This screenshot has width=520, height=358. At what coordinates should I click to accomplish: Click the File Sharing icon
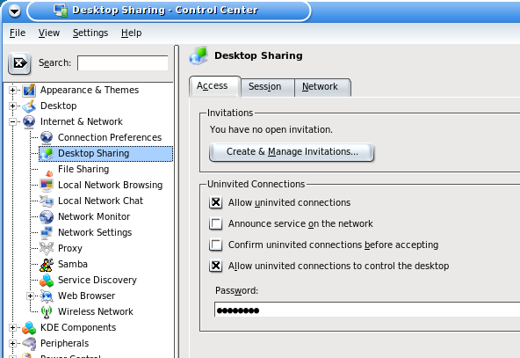49,172
